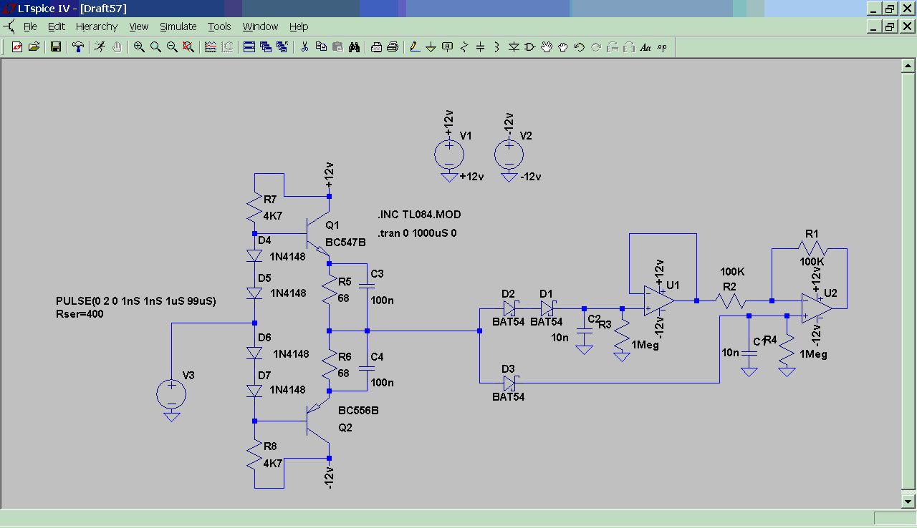Pick the Resistor placement tool
The image size is (917, 528).
464,47
